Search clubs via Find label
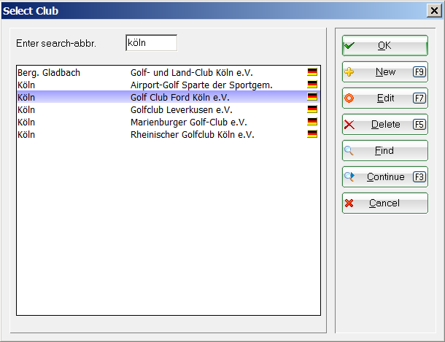 click(384, 150)
